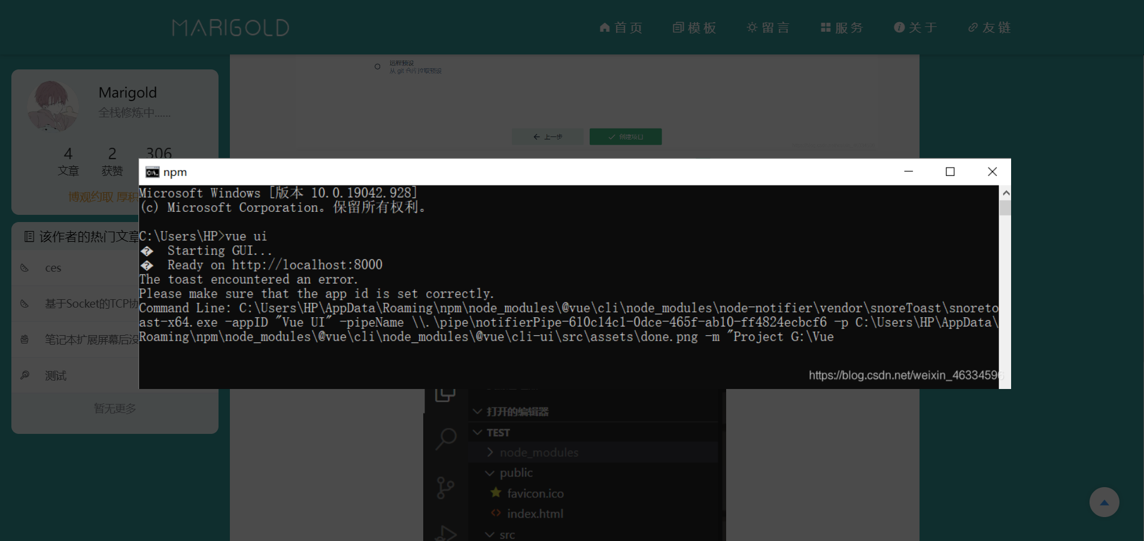This screenshot has width=1144, height=541.
Task: Click the info icon beside 关于
Action: 899,28
